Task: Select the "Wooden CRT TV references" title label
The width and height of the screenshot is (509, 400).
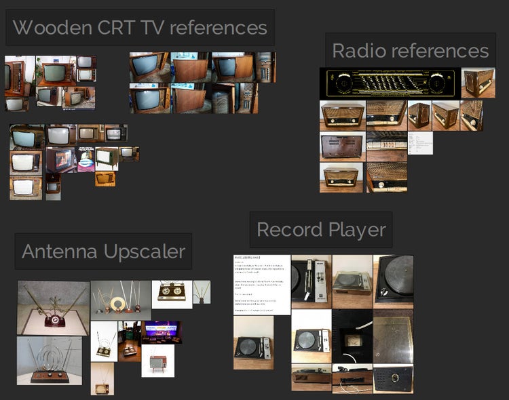Action: tap(140, 28)
